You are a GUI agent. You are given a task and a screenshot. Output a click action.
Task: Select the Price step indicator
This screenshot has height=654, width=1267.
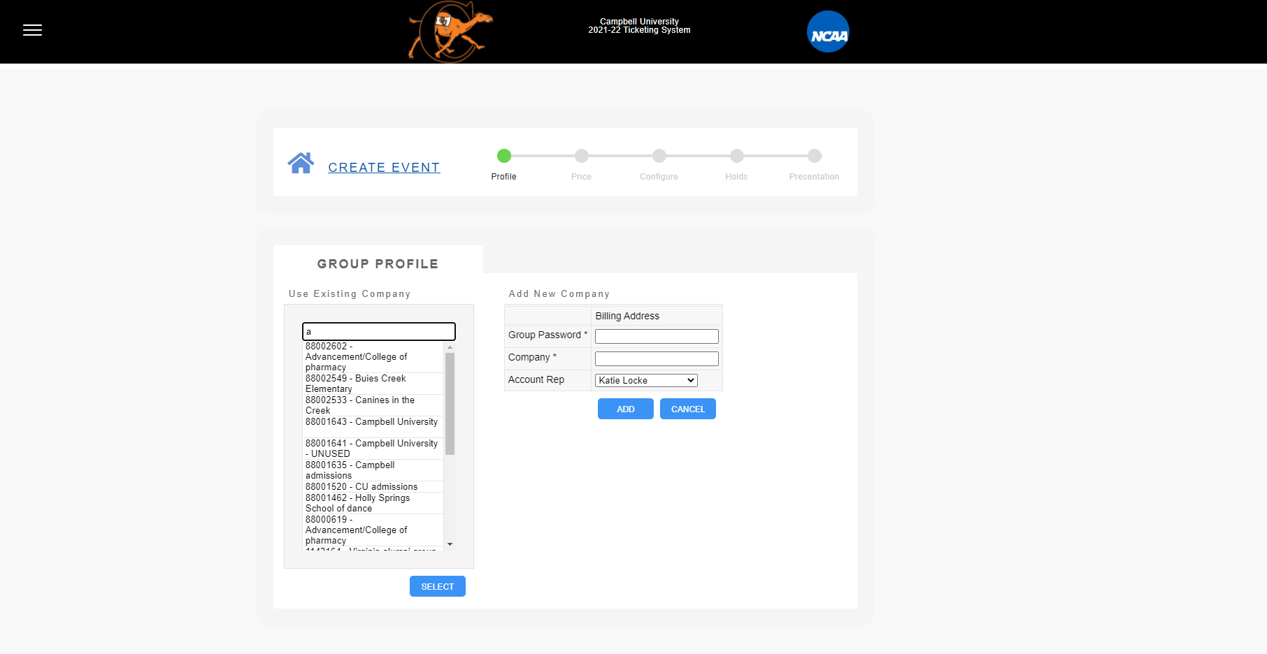581,156
